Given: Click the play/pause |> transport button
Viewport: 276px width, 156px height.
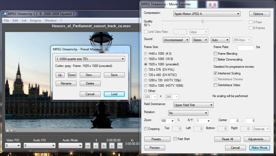Looking at the screenshot, I should [x=104, y=146].
